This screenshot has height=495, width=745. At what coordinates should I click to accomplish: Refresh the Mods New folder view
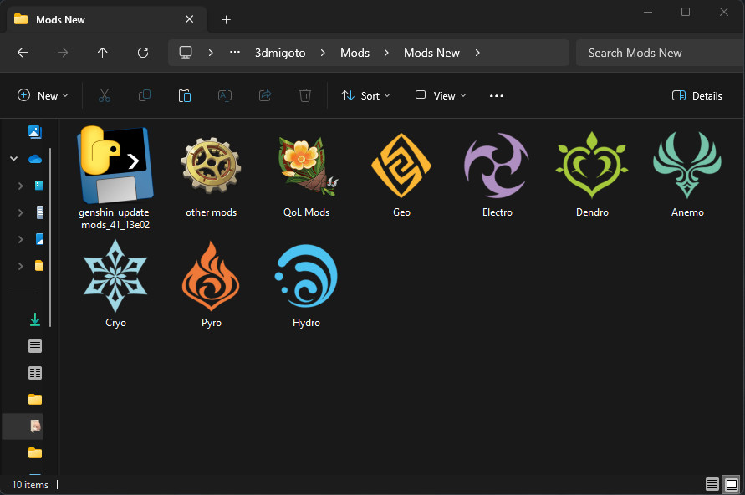(142, 53)
